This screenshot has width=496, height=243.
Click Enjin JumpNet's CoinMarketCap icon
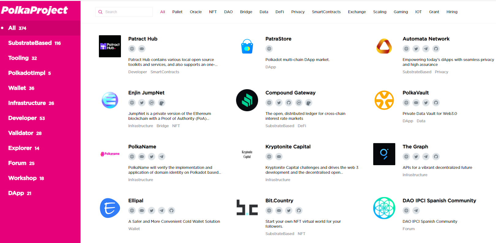(152, 103)
